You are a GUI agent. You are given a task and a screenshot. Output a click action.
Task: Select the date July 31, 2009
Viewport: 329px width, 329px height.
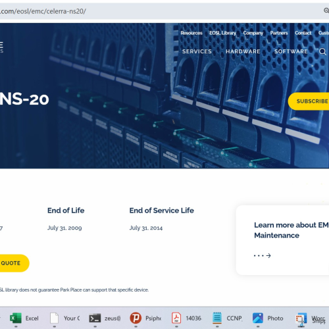coord(64,228)
